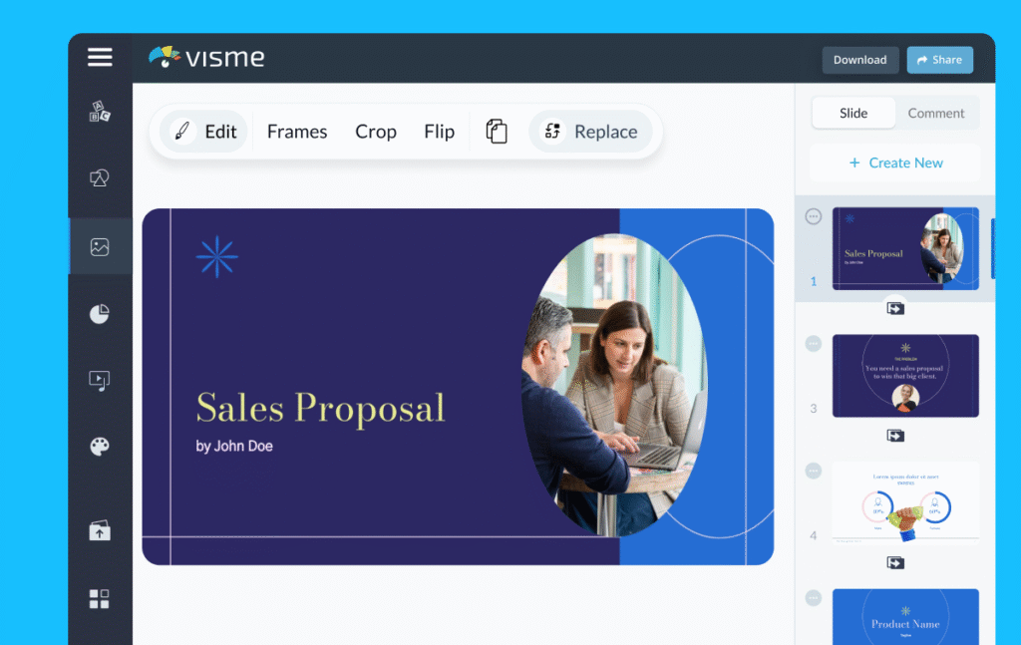This screenshot has width=1021, height=645.
Task: Click the Replace image button
Action: click(590, 132)
